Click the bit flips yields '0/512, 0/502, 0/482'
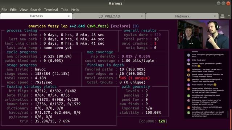The image size is (232, 130). [55, 91]
